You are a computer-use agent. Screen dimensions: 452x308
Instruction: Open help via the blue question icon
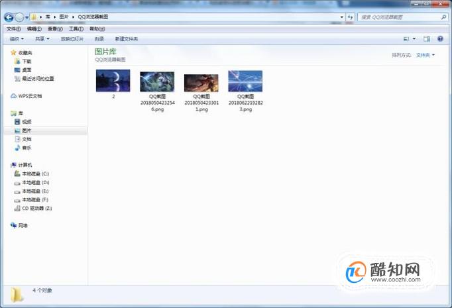coord(440,39)
